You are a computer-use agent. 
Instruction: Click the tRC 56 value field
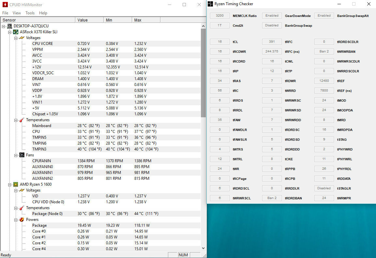(x=220, y=91)
